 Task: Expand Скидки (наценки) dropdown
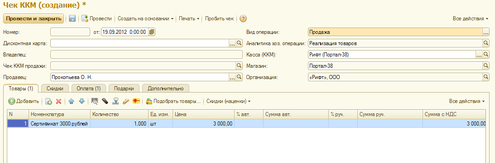point(229,101)
